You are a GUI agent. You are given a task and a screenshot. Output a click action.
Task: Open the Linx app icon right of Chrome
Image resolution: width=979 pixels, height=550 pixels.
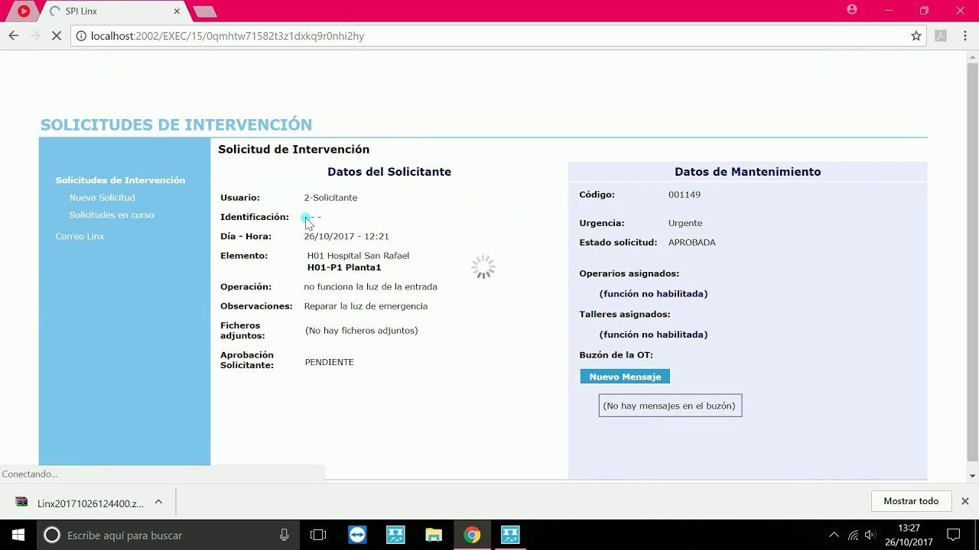coord(510,535)
